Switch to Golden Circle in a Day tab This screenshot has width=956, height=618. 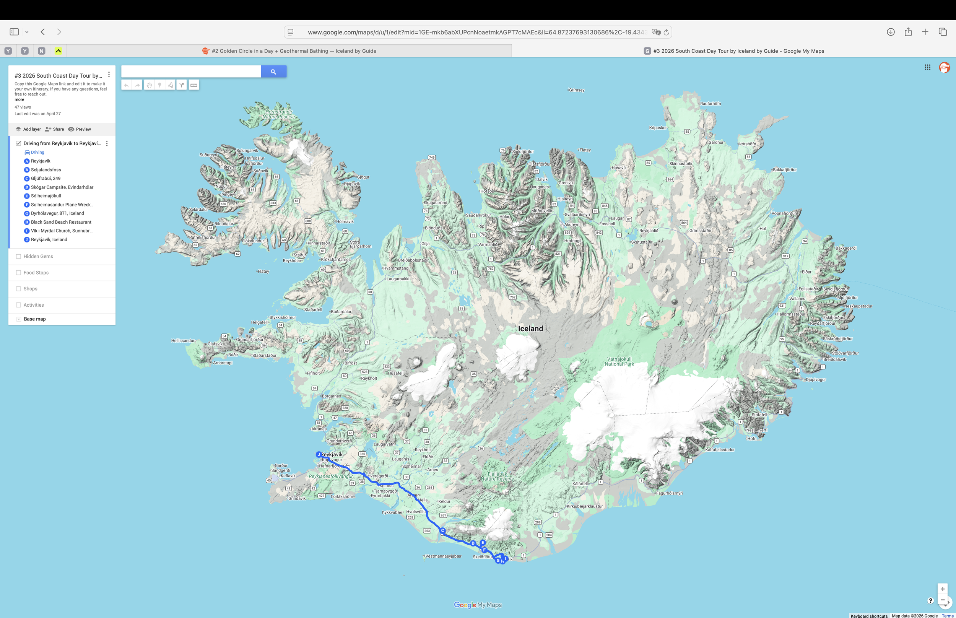289,51
